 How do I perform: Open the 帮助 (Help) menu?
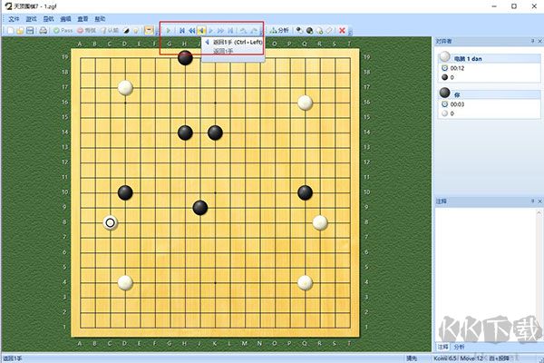pos(100,19)
